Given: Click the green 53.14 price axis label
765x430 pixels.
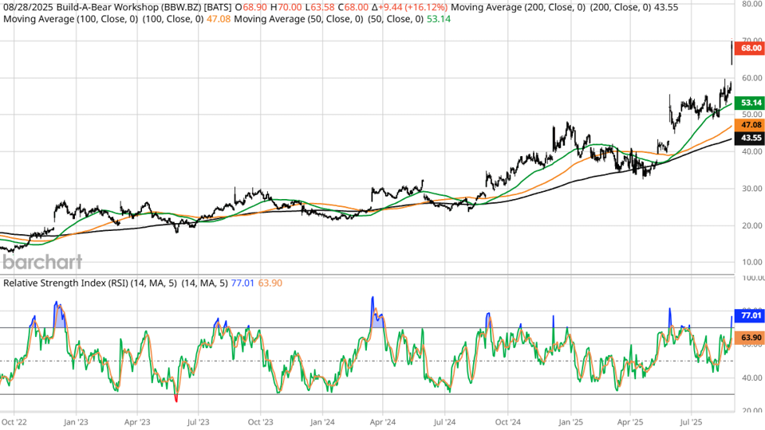Looking at the screenshot, I should tap(749, 103).
